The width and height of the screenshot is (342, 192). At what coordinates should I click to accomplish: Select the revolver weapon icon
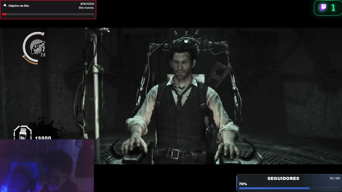pyautogui.click(x=38, y=47)
